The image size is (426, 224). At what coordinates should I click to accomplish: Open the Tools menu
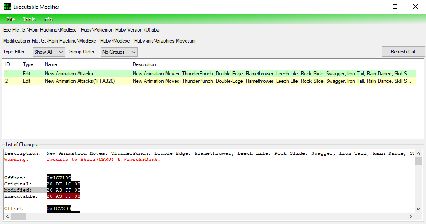coord(29,19)
